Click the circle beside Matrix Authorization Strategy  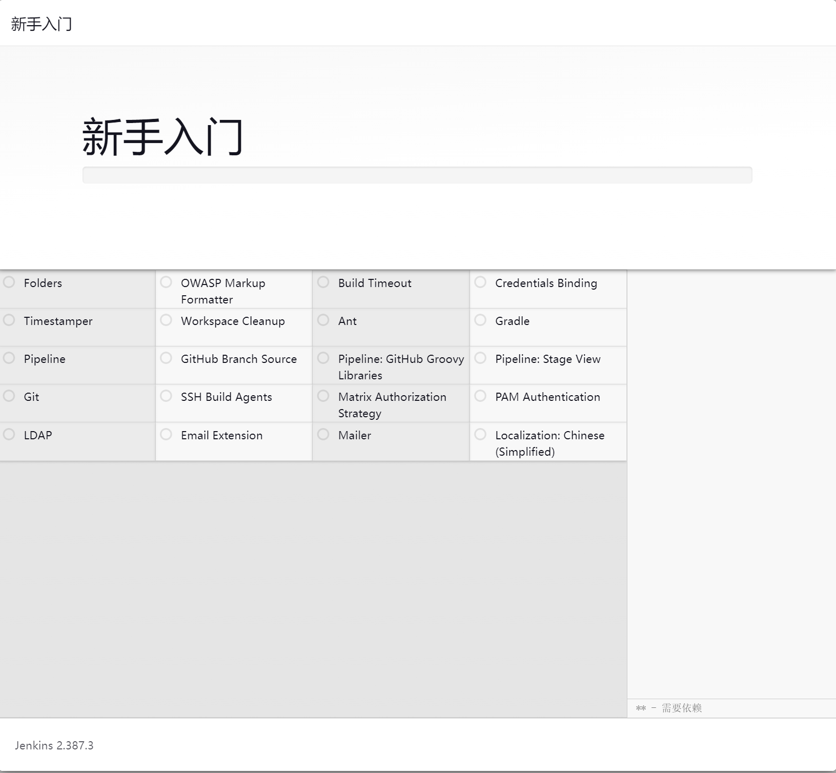(x=323, y=396)
